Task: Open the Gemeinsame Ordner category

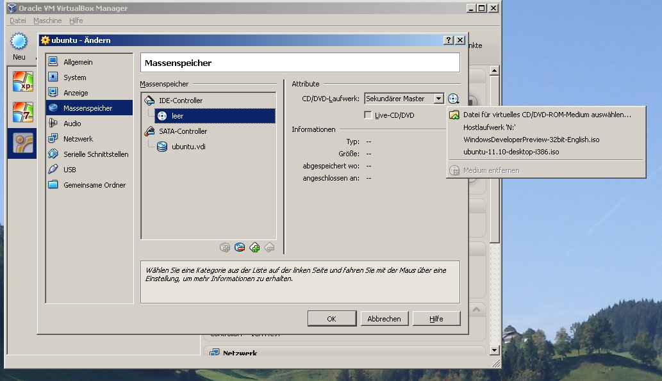Action: 89,185
